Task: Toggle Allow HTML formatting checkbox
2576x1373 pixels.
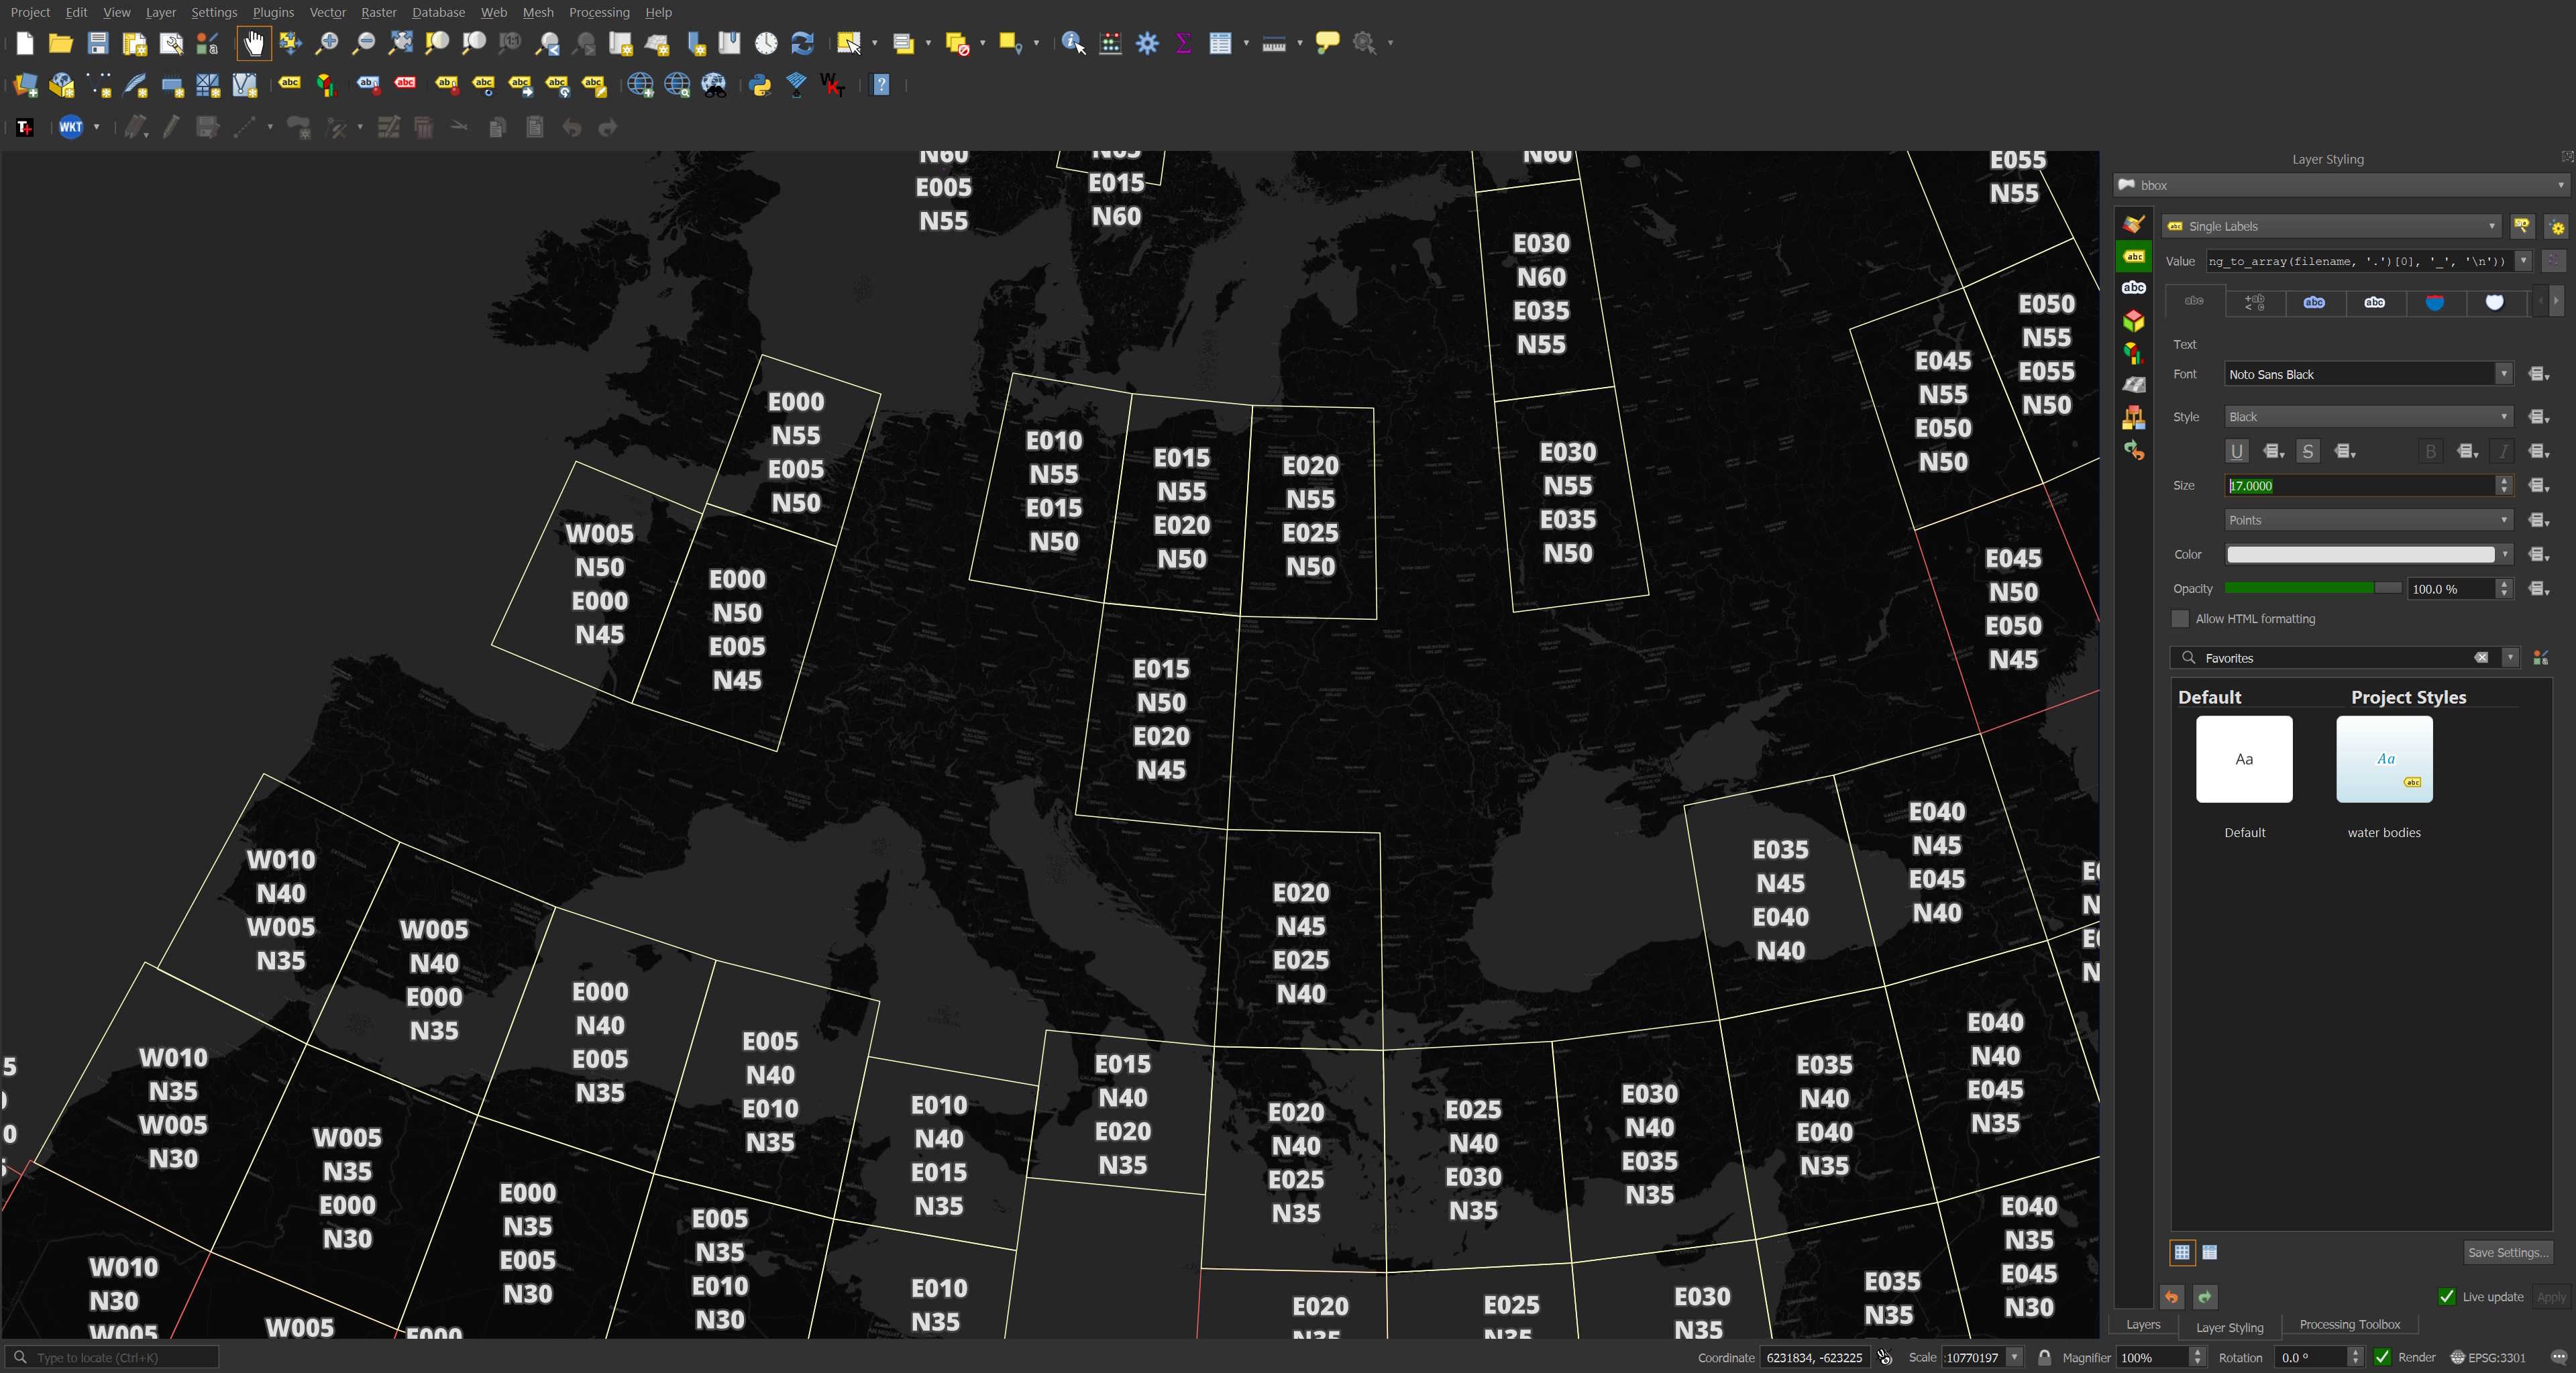Action: click(2180, 619)
